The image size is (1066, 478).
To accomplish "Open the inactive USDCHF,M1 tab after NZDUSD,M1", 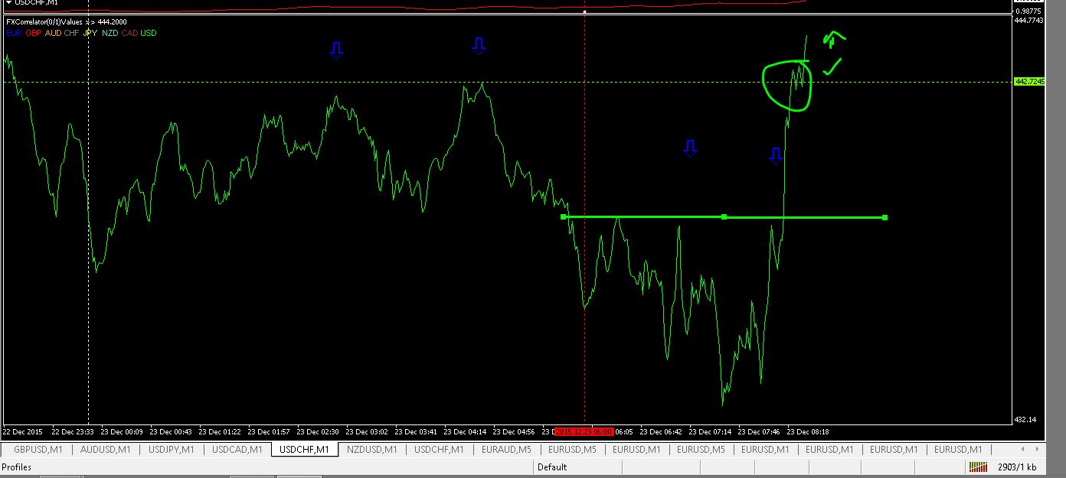I will coord(439,450).
